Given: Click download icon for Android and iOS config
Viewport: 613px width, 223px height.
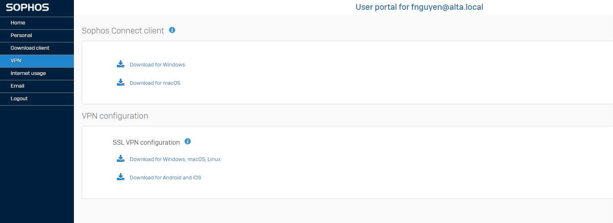Looking at the screenshot, I should click(x=120, y=177).
